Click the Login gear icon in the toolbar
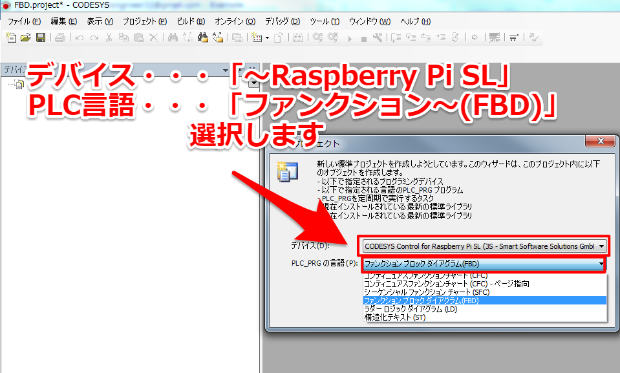This screenshot has width=620, height=373. pos(317,37)
